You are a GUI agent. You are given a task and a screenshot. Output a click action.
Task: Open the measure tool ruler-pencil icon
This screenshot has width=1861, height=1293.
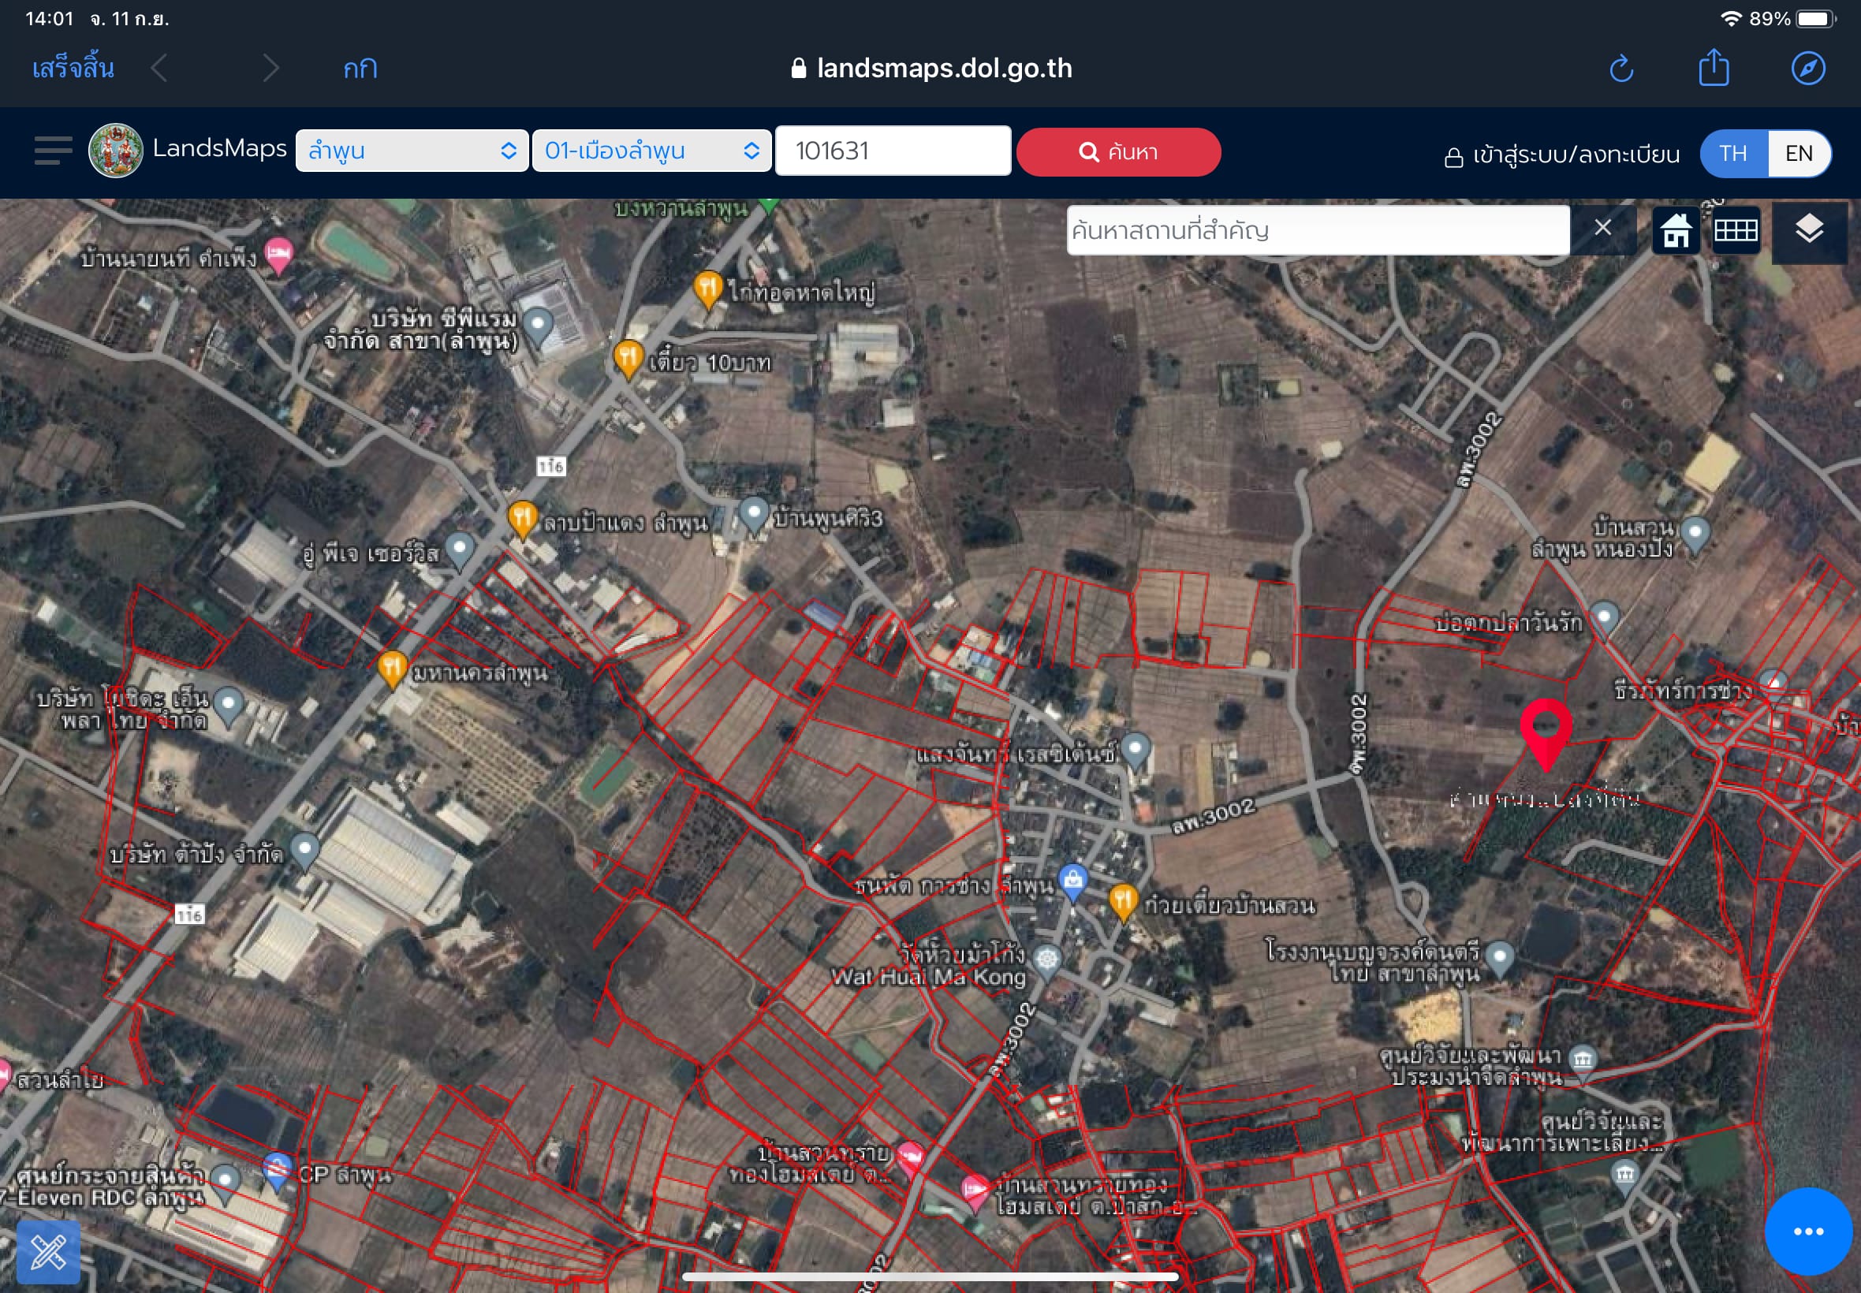pos(49,1252)
